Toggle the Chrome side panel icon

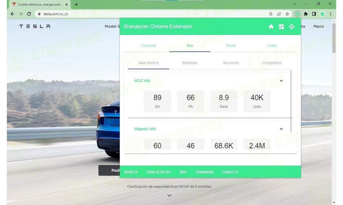pos(314,14)
